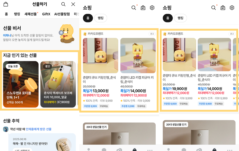Viewport: 239px width, 151px height.
Task: Select the 홈 chip on the right 쇼핑 screen
Action: pos(168,18)
